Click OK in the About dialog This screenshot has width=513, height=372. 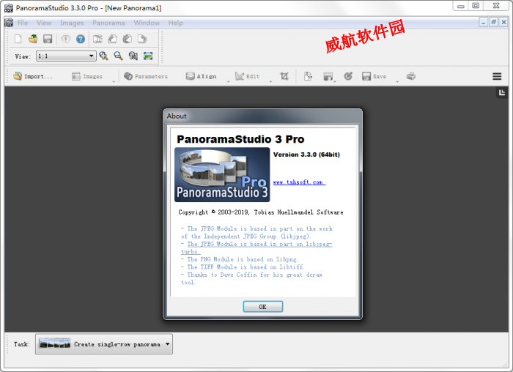(262, 307)
